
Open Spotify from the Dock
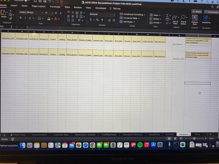(140, 145)
